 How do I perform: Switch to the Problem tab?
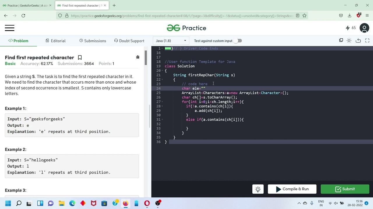pos(18,41)
